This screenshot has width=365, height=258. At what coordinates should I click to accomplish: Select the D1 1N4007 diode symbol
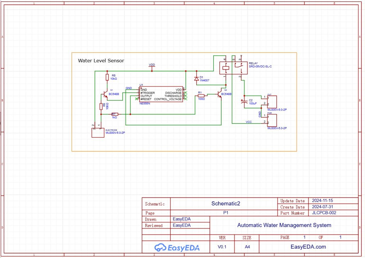[196, 79]
